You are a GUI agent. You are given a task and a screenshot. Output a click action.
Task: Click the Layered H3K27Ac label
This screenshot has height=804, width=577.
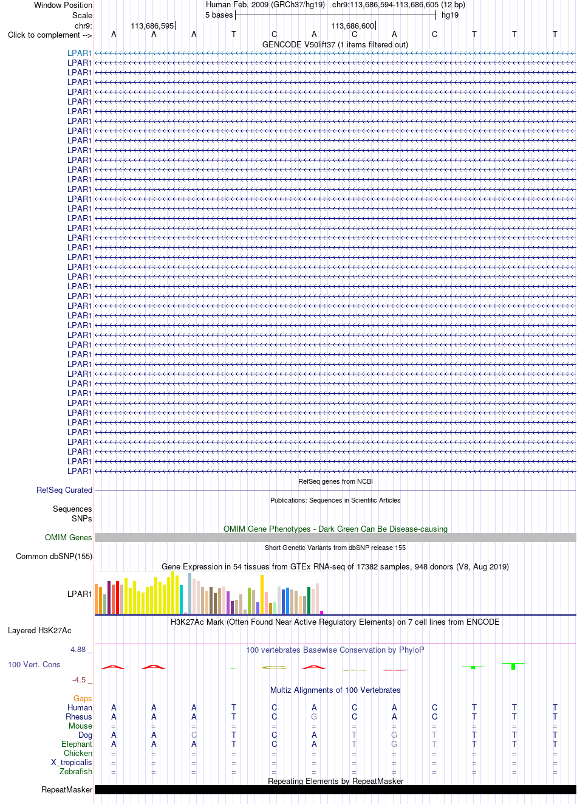[39, 630]
